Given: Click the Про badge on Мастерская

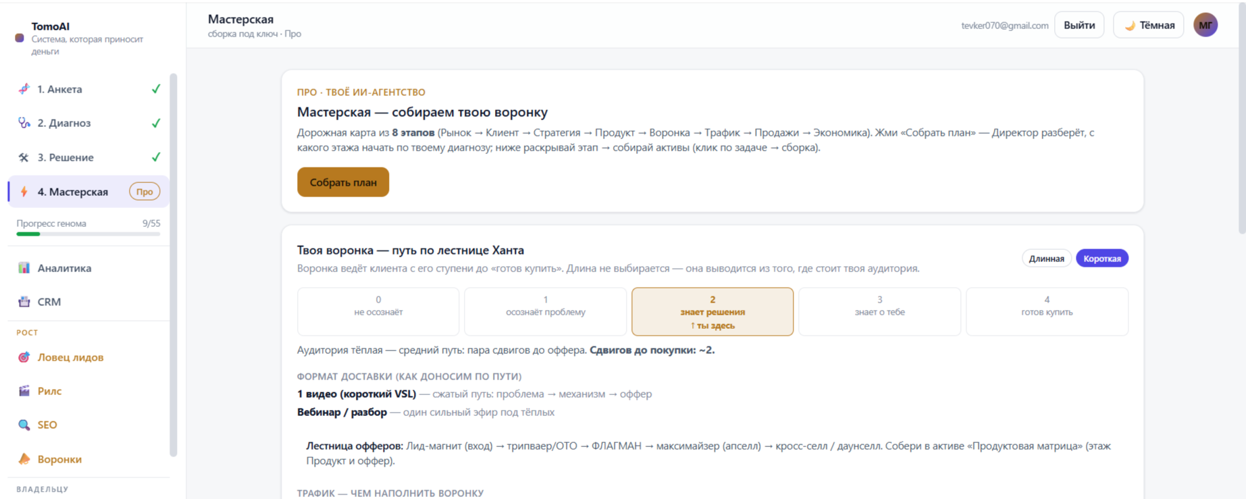Looking at the screenshot, I should coord(145,192).
